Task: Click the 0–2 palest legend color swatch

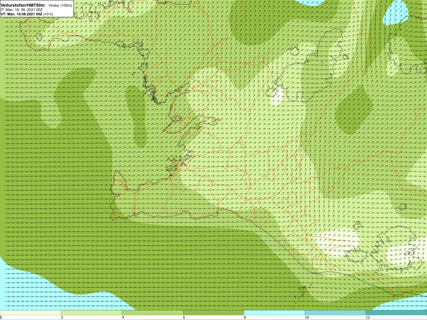Action: 30,313
